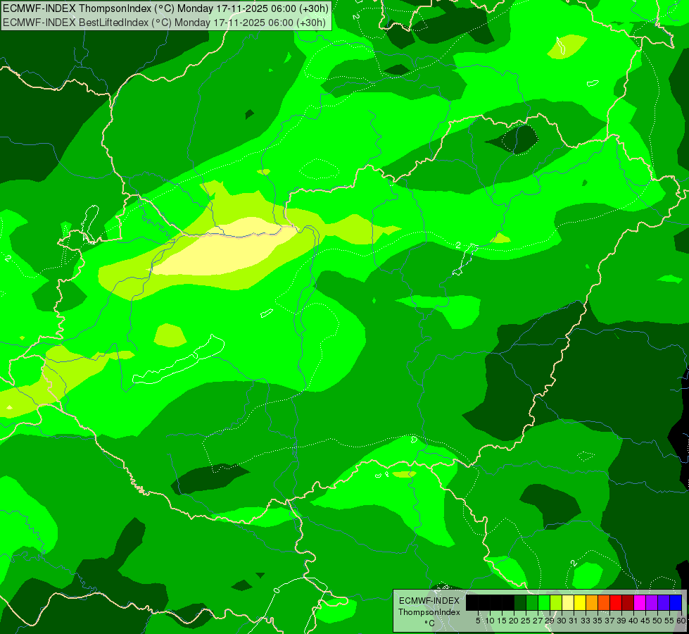689x634 pixels.
Task: Click the 0 contour label near bottom
Action: 276,590
